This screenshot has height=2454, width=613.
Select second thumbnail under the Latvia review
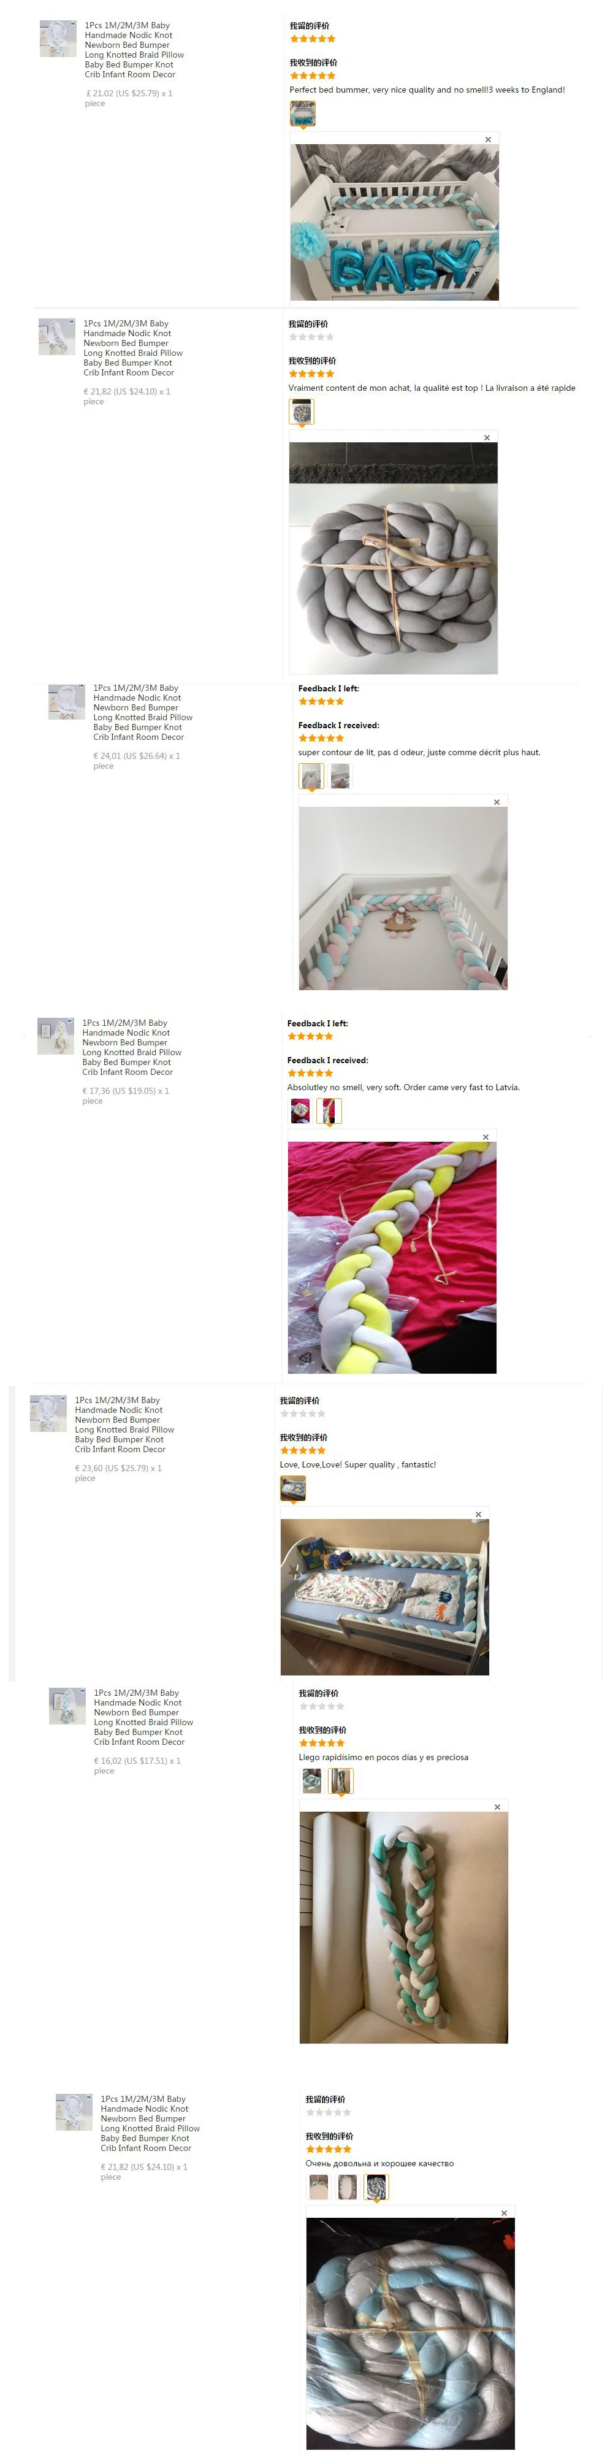point(329,1111)
